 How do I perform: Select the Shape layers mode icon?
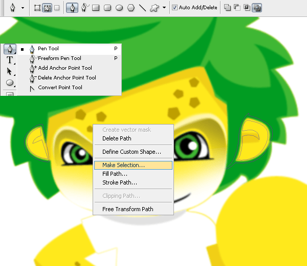37,8
